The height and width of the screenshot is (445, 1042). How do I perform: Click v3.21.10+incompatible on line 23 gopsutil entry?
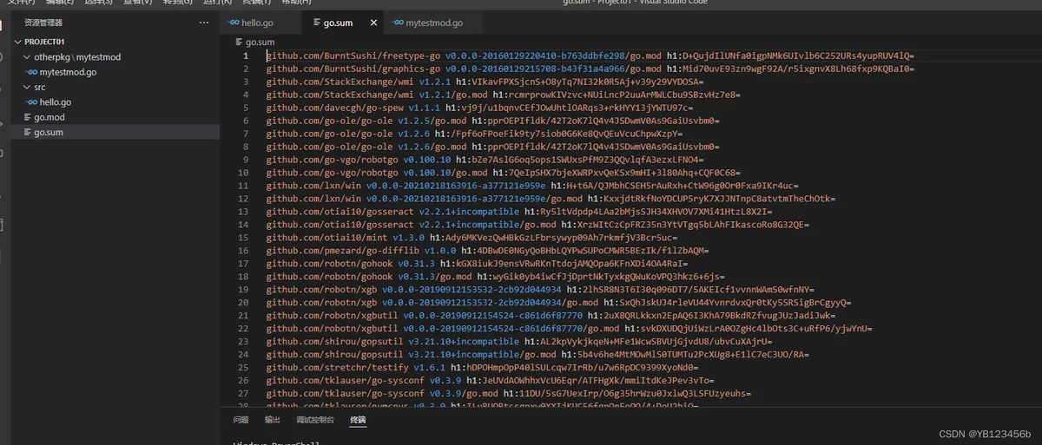(462, 342)
